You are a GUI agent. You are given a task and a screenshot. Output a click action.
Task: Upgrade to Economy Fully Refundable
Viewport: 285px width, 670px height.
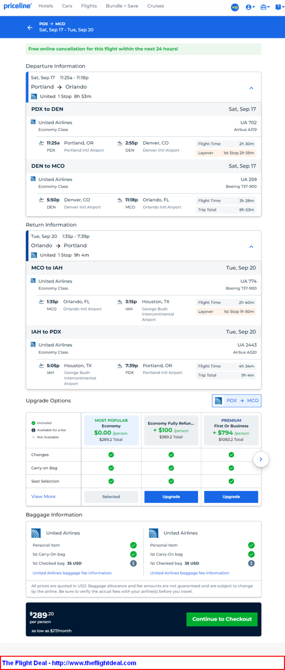(x=171, y=497)
